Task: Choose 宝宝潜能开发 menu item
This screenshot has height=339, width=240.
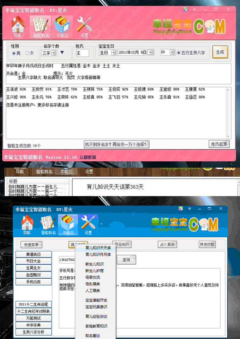Action: tap(96, 300)
